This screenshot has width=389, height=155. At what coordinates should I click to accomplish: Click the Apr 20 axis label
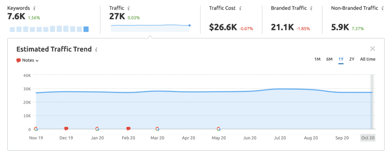point(188,138)
